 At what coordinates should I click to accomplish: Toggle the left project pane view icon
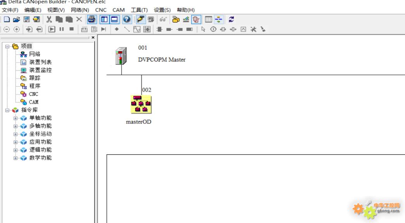[x=104, y=19]
